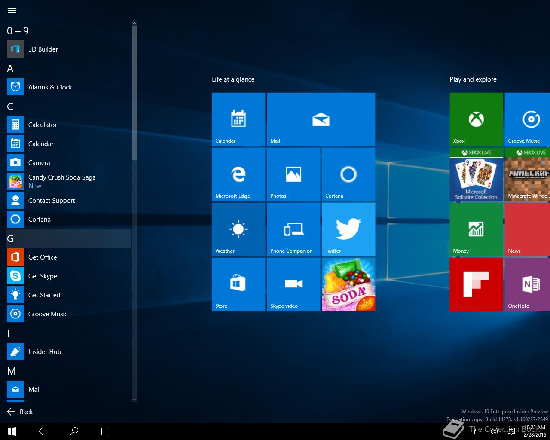Open Get Started app
The width and height of the screenshot is (550, 440).
click(69, 295)
